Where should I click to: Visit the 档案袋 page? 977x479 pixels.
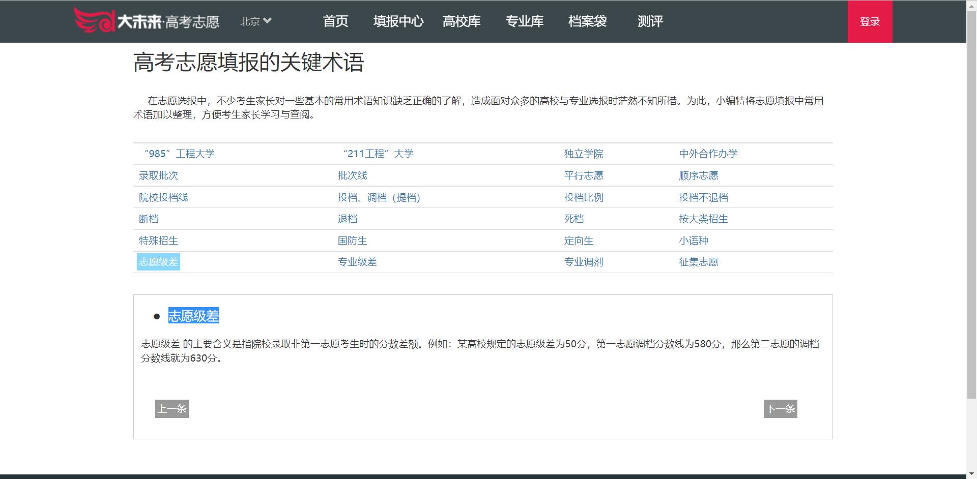click(x=587, y=21)
